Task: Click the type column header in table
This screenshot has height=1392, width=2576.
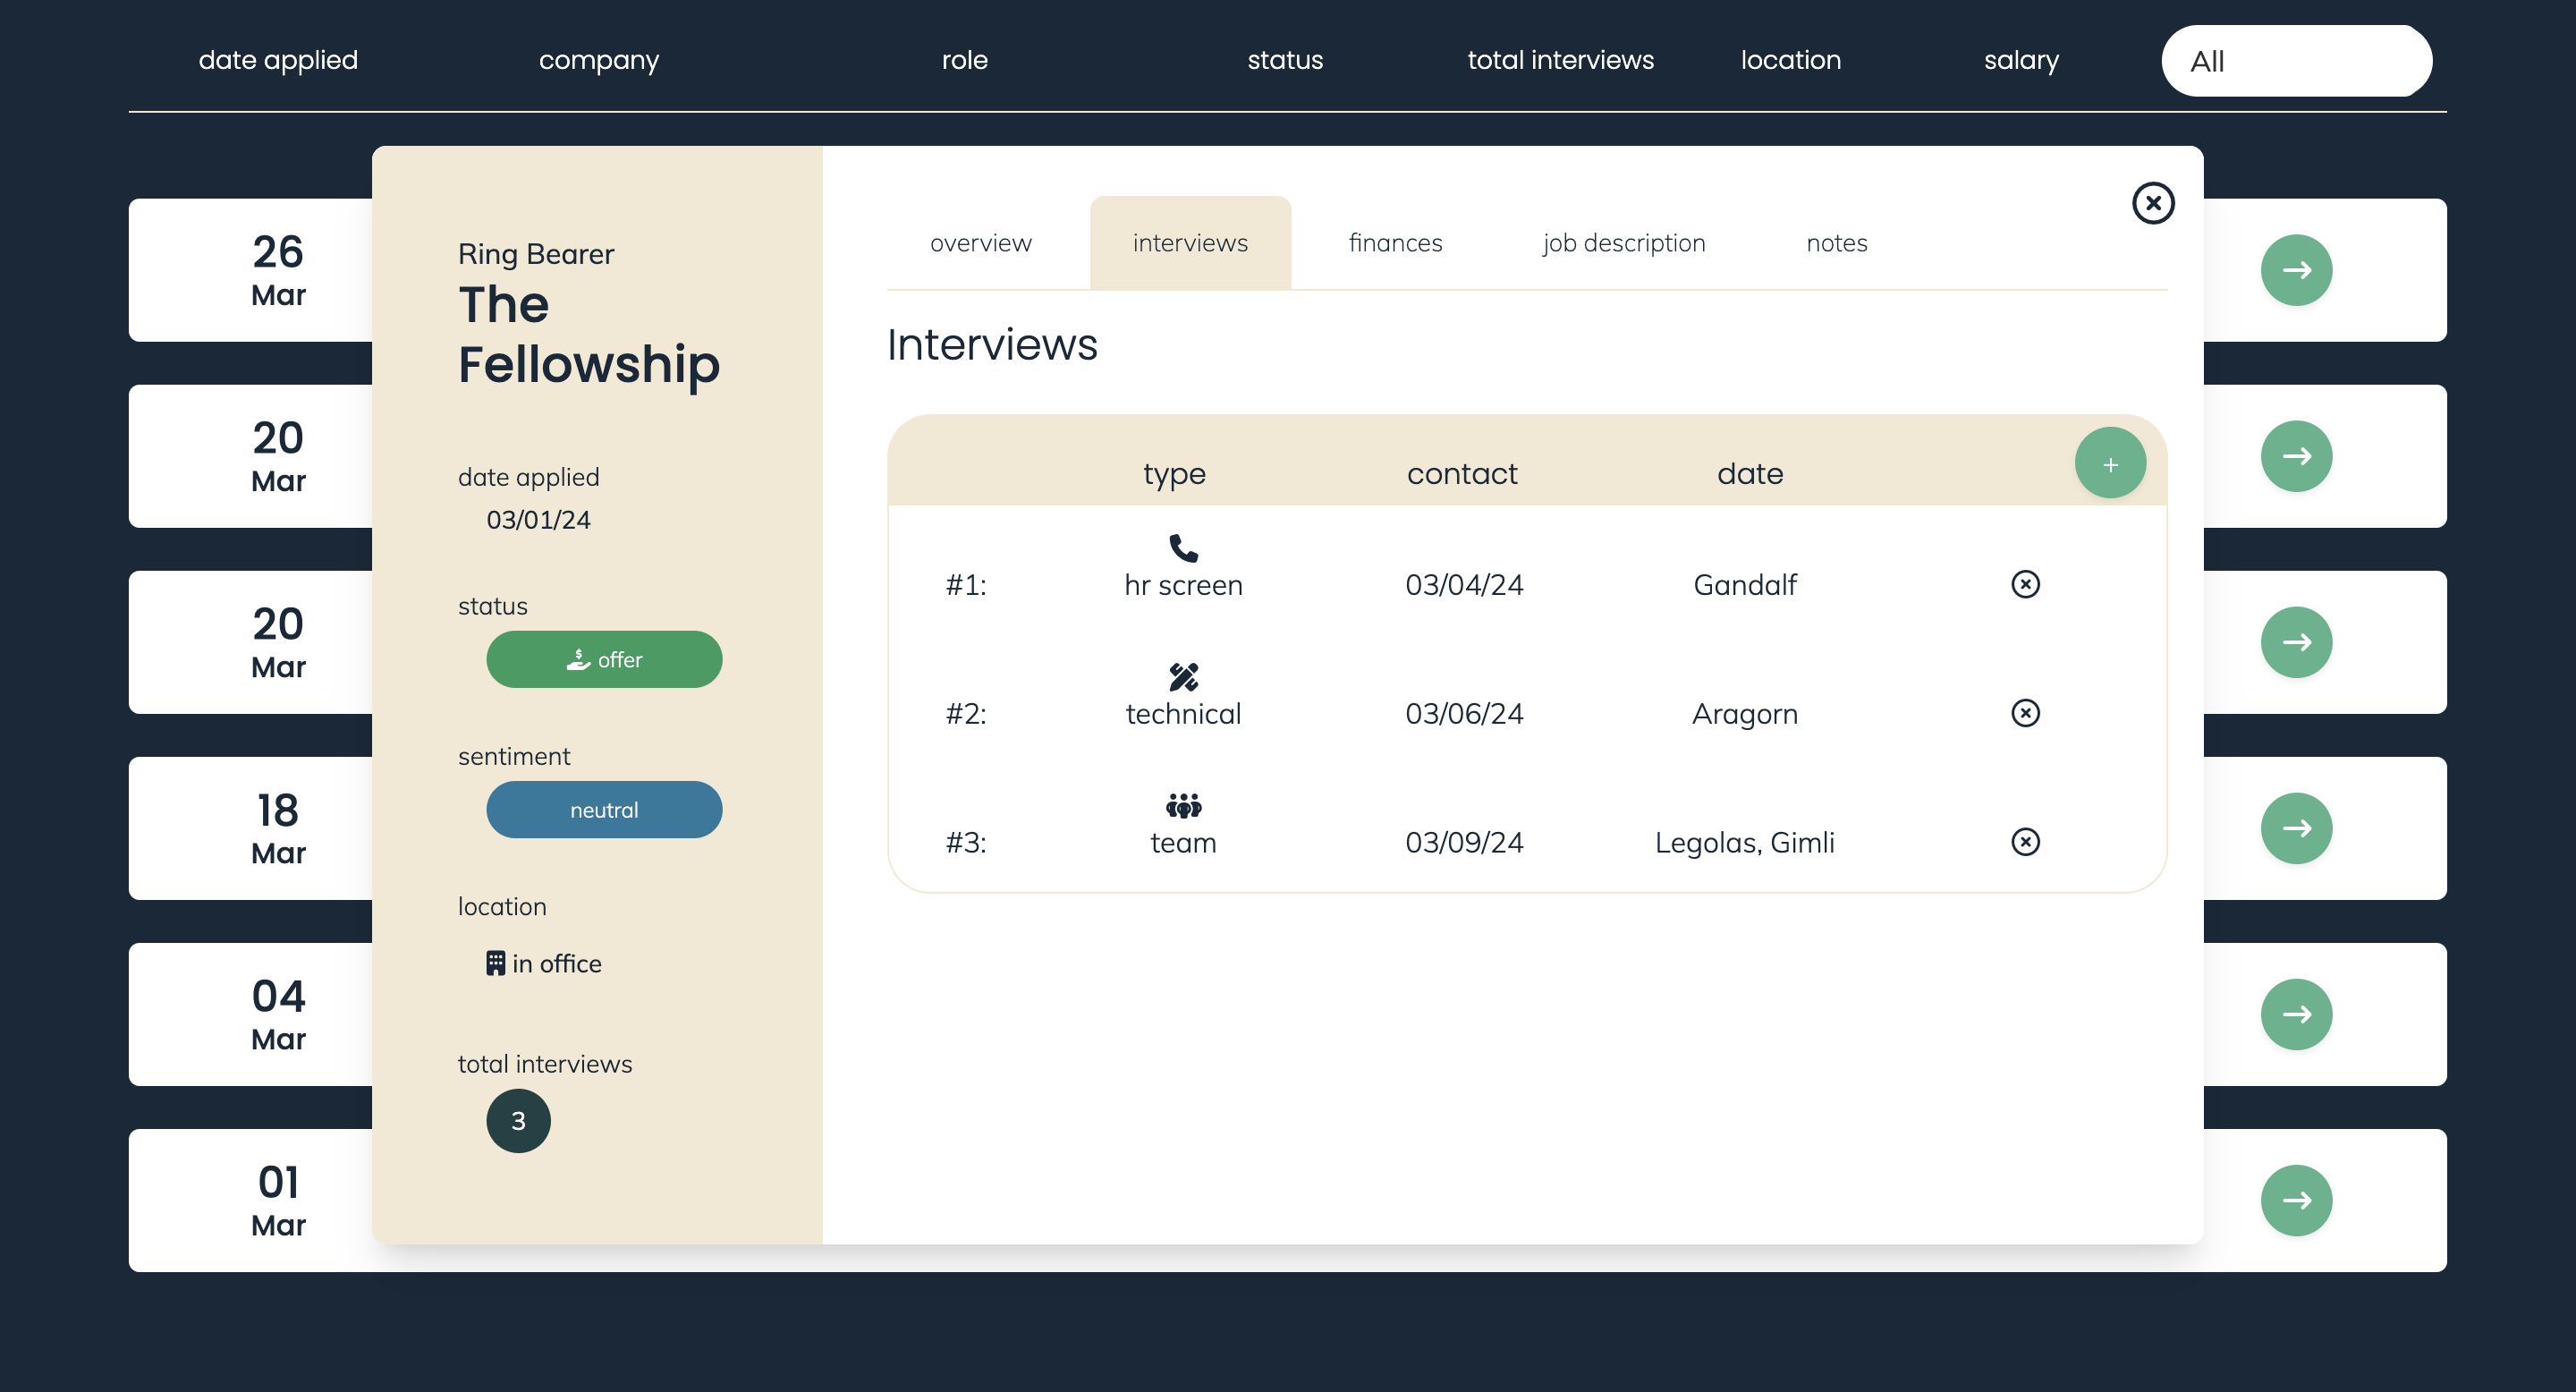Action: pos(1174,474)
